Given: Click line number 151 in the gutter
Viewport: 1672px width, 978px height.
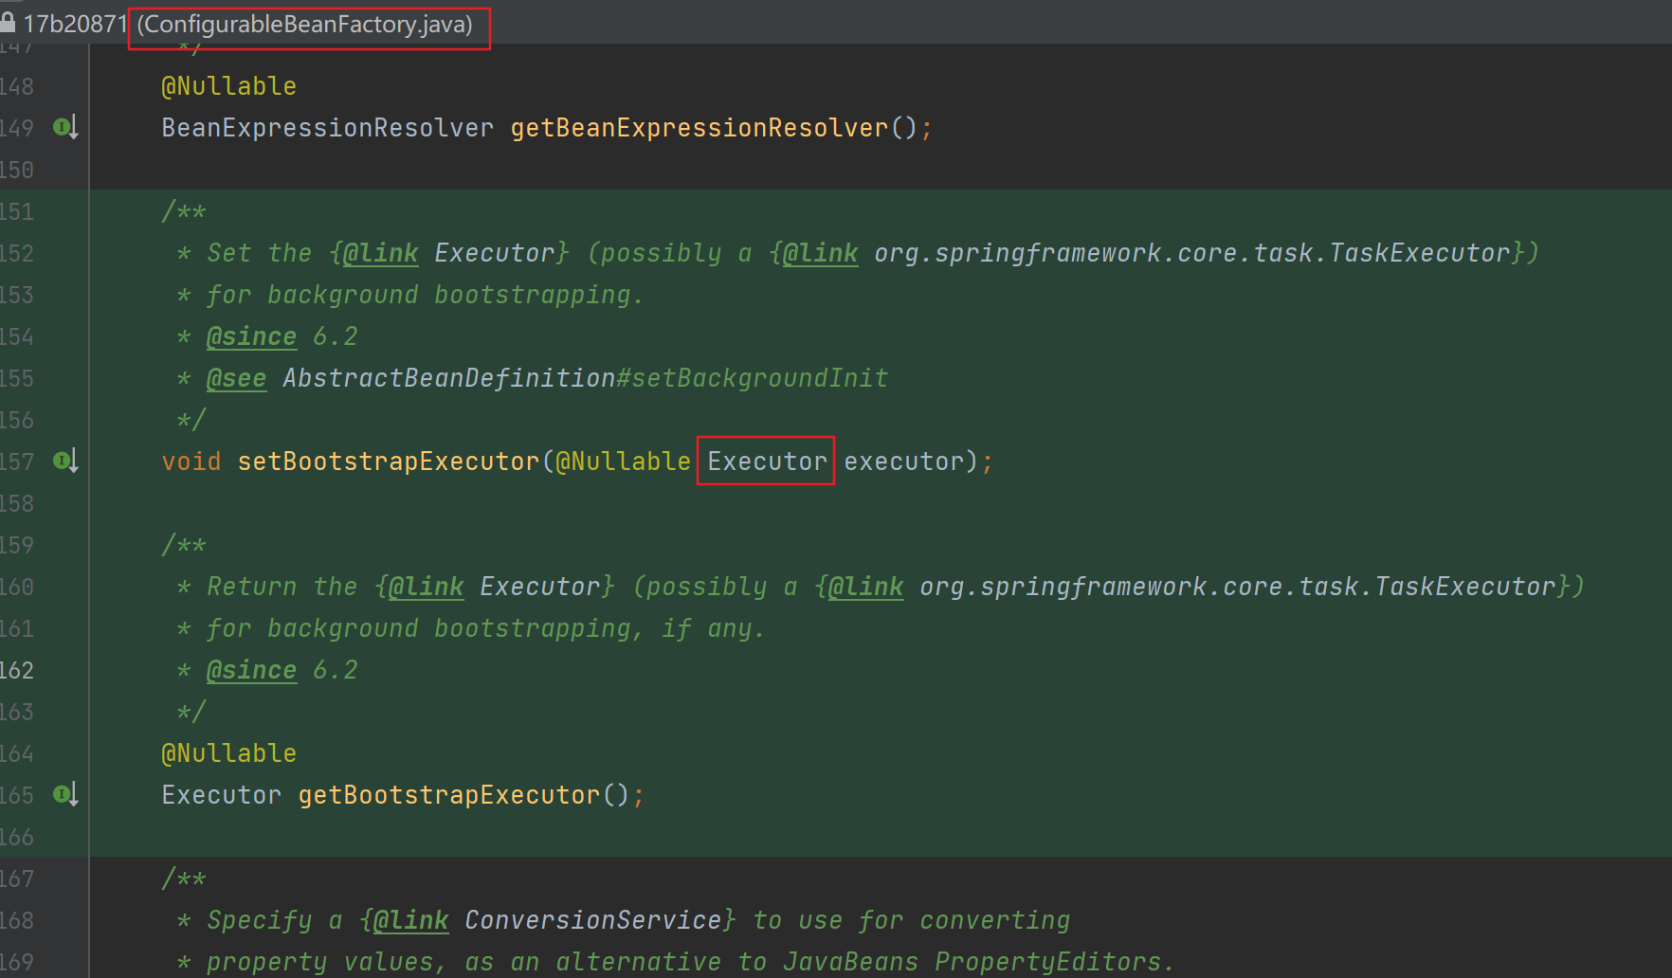Looking at the screenshot, I should coord(16,211).
